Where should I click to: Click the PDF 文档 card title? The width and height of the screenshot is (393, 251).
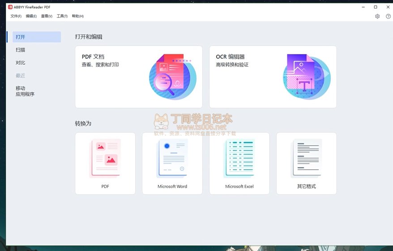coord(93,57)
